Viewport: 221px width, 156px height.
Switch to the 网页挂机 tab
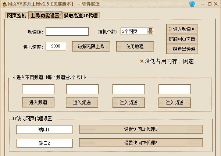(x=17, y=16)
